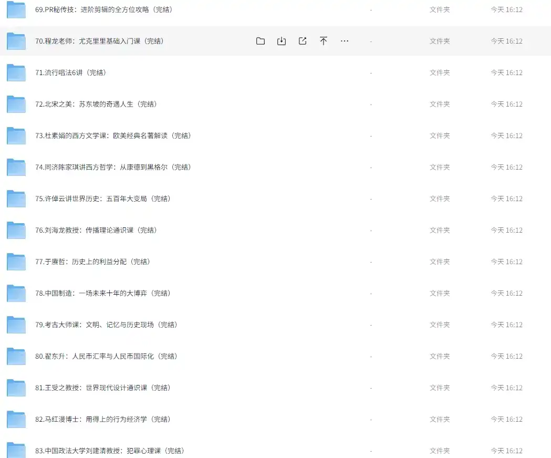This screenshot has width=551, height=458.
Task: Click folder icon of 77.于赓哲 row
Action: (x=16, y=262)
